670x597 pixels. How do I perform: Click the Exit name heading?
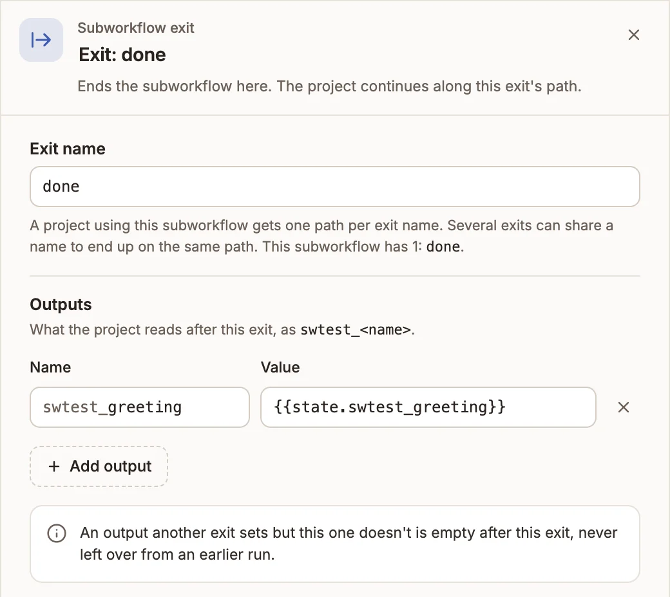tap(68, 149)
